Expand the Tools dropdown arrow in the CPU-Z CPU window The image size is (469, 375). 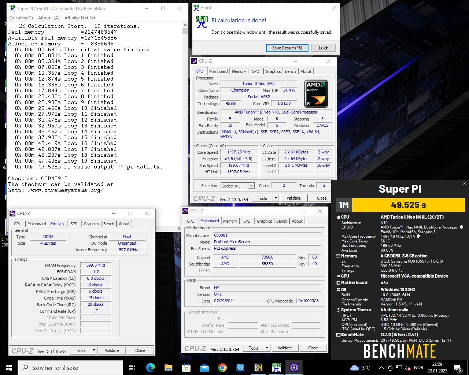tap(276, 198)
